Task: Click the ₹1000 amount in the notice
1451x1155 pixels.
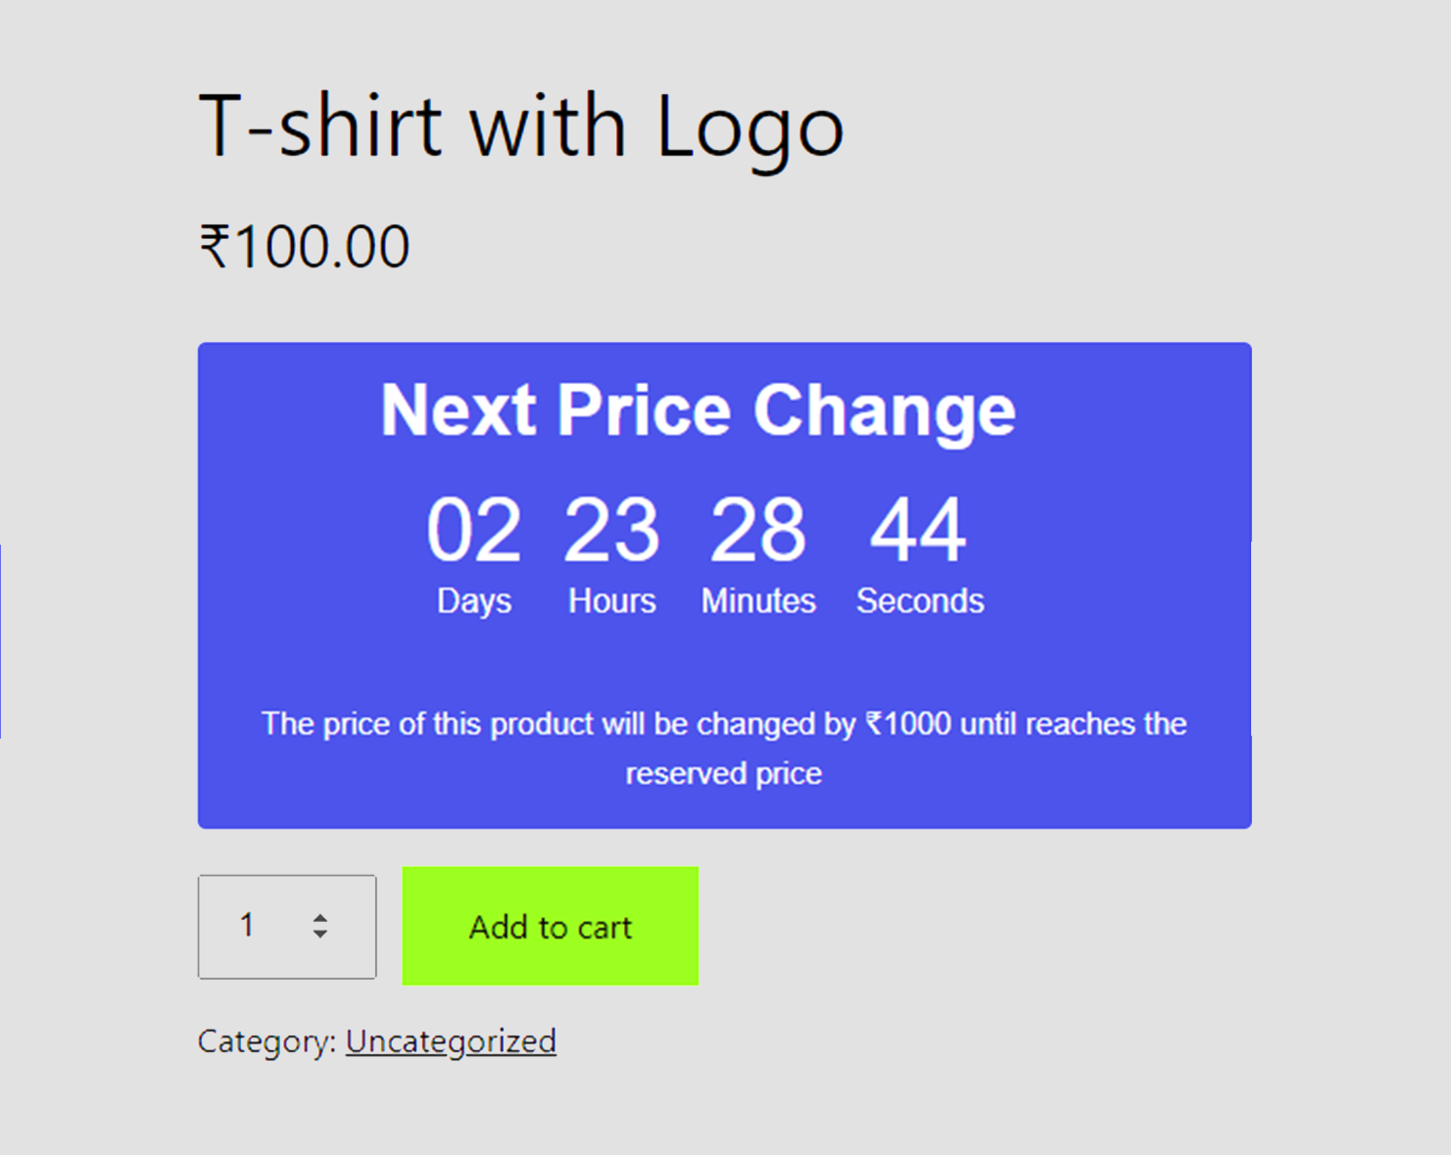Action: tap(908, 723)
